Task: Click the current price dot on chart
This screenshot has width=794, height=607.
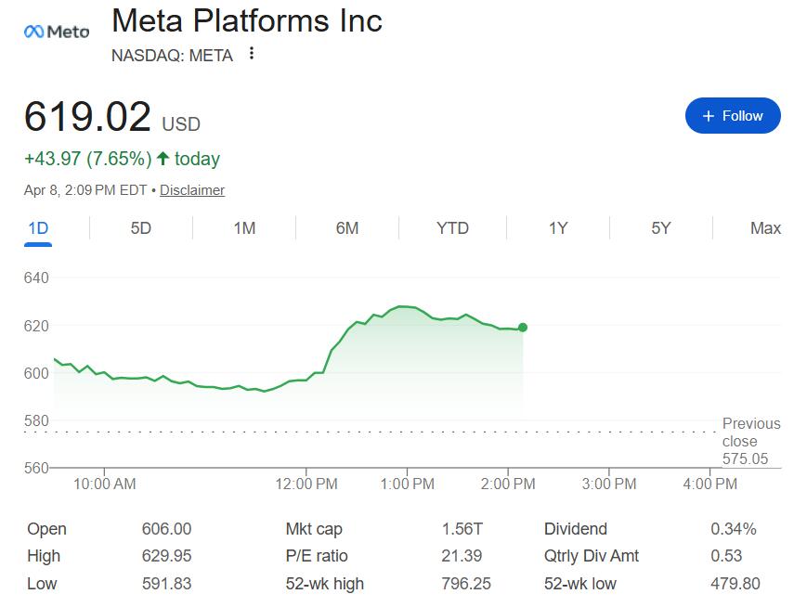Action: [523, 328]
